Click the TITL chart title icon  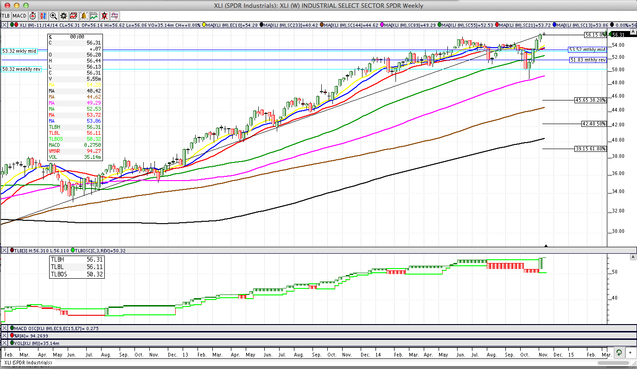point(95,16)
